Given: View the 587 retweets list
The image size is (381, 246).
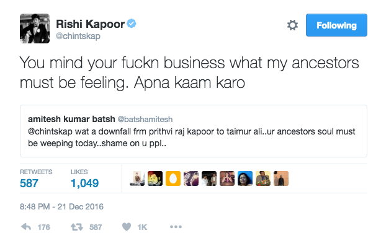Looking at the screenshot, I should [x=29, y=183].
